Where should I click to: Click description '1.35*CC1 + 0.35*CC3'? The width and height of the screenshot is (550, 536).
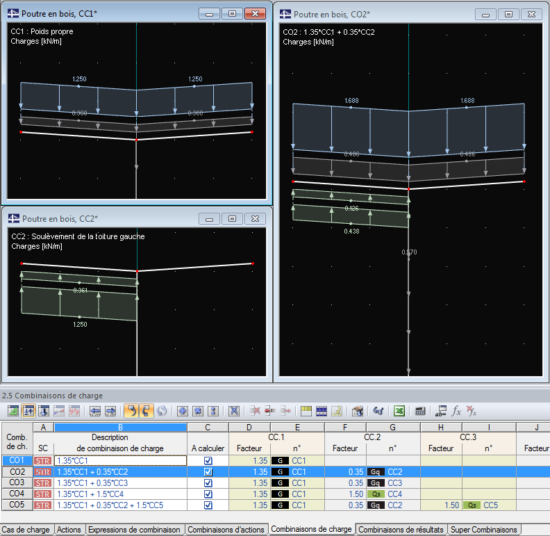click(x=120, y=483)
